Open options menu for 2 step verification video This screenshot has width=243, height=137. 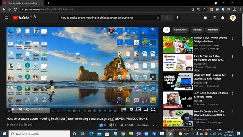click(x=232, y=57)
